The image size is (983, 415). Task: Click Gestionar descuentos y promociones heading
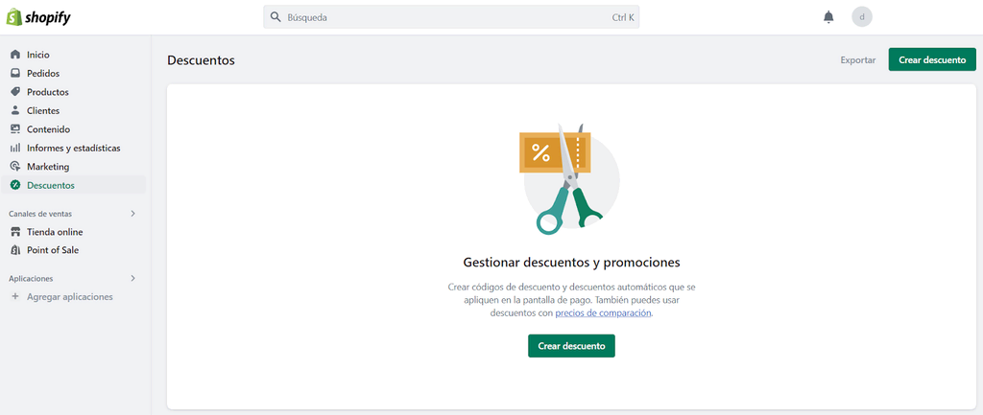[571, 262]
